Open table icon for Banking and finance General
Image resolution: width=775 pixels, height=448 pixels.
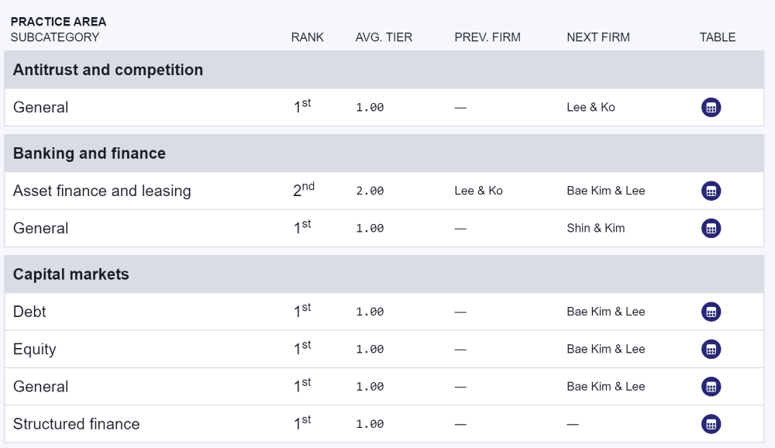click(711, 229)
